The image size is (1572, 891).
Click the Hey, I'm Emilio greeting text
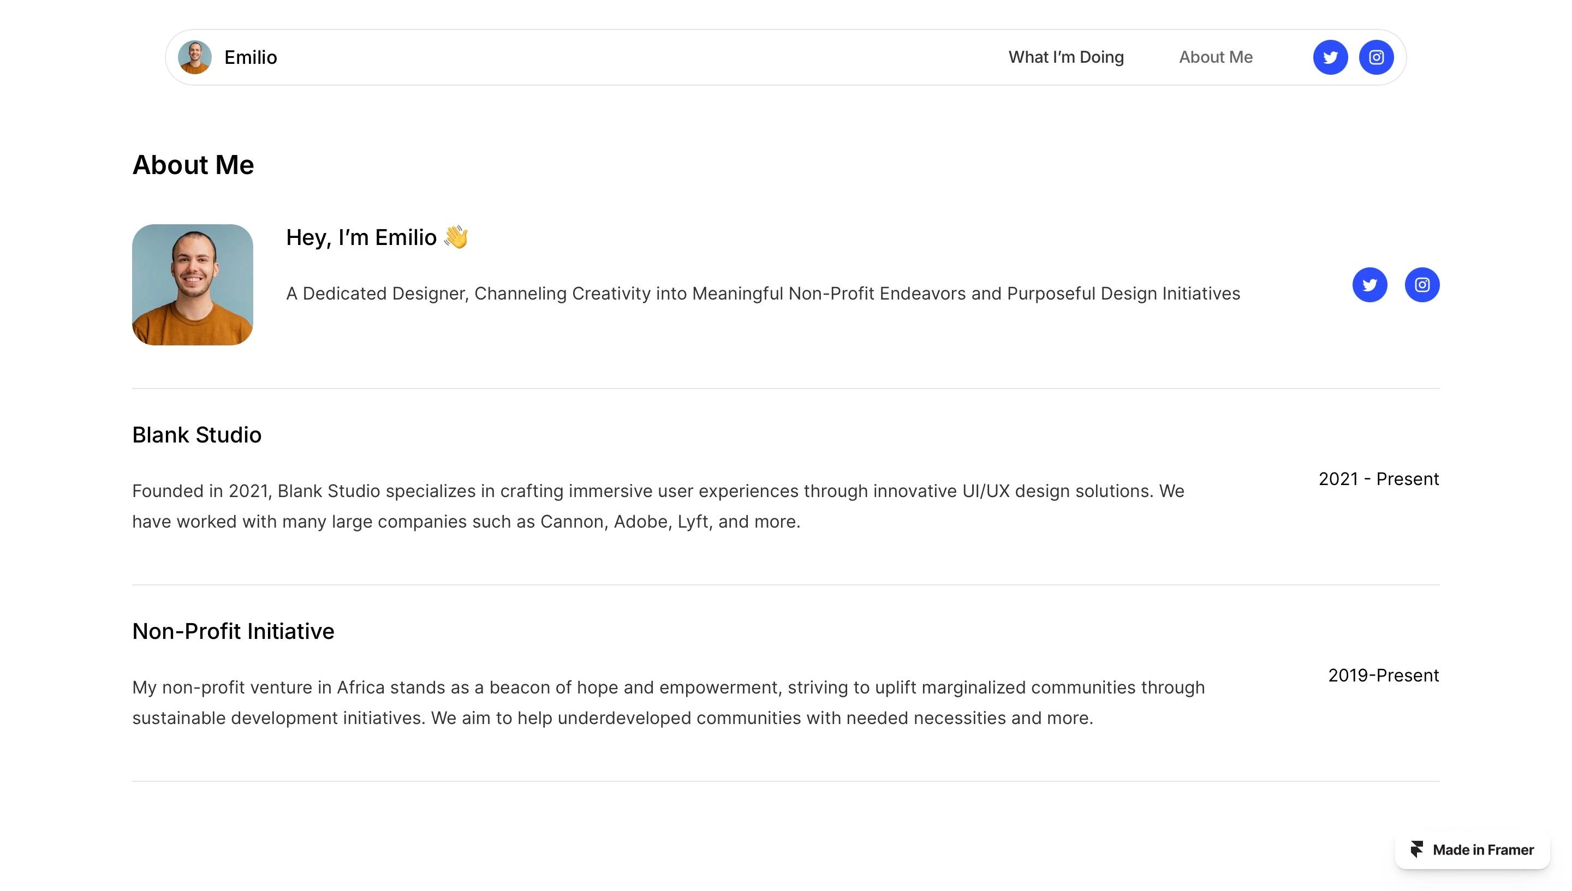(361, 237)
